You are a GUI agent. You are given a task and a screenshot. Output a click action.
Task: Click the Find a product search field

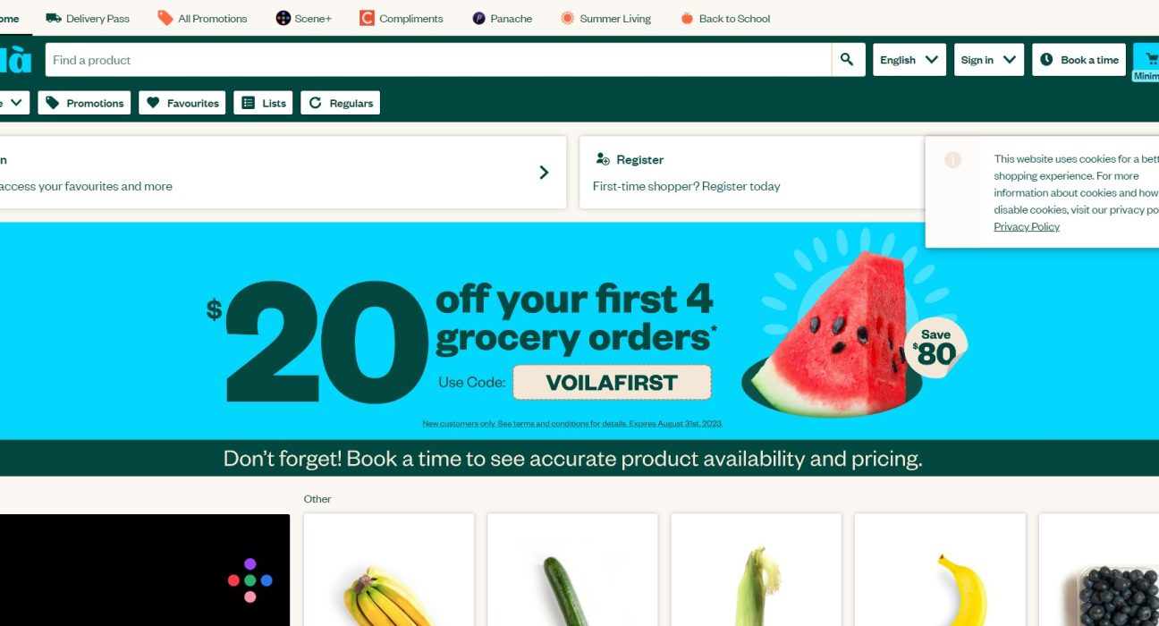click(x=438, y=60)
